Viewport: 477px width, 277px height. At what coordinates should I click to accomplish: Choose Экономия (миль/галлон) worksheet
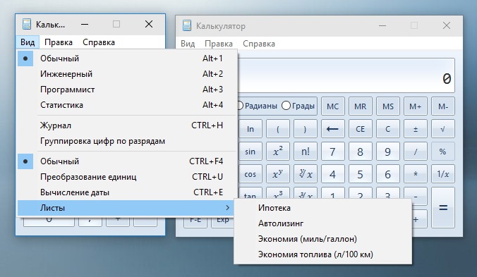point(322,239)
